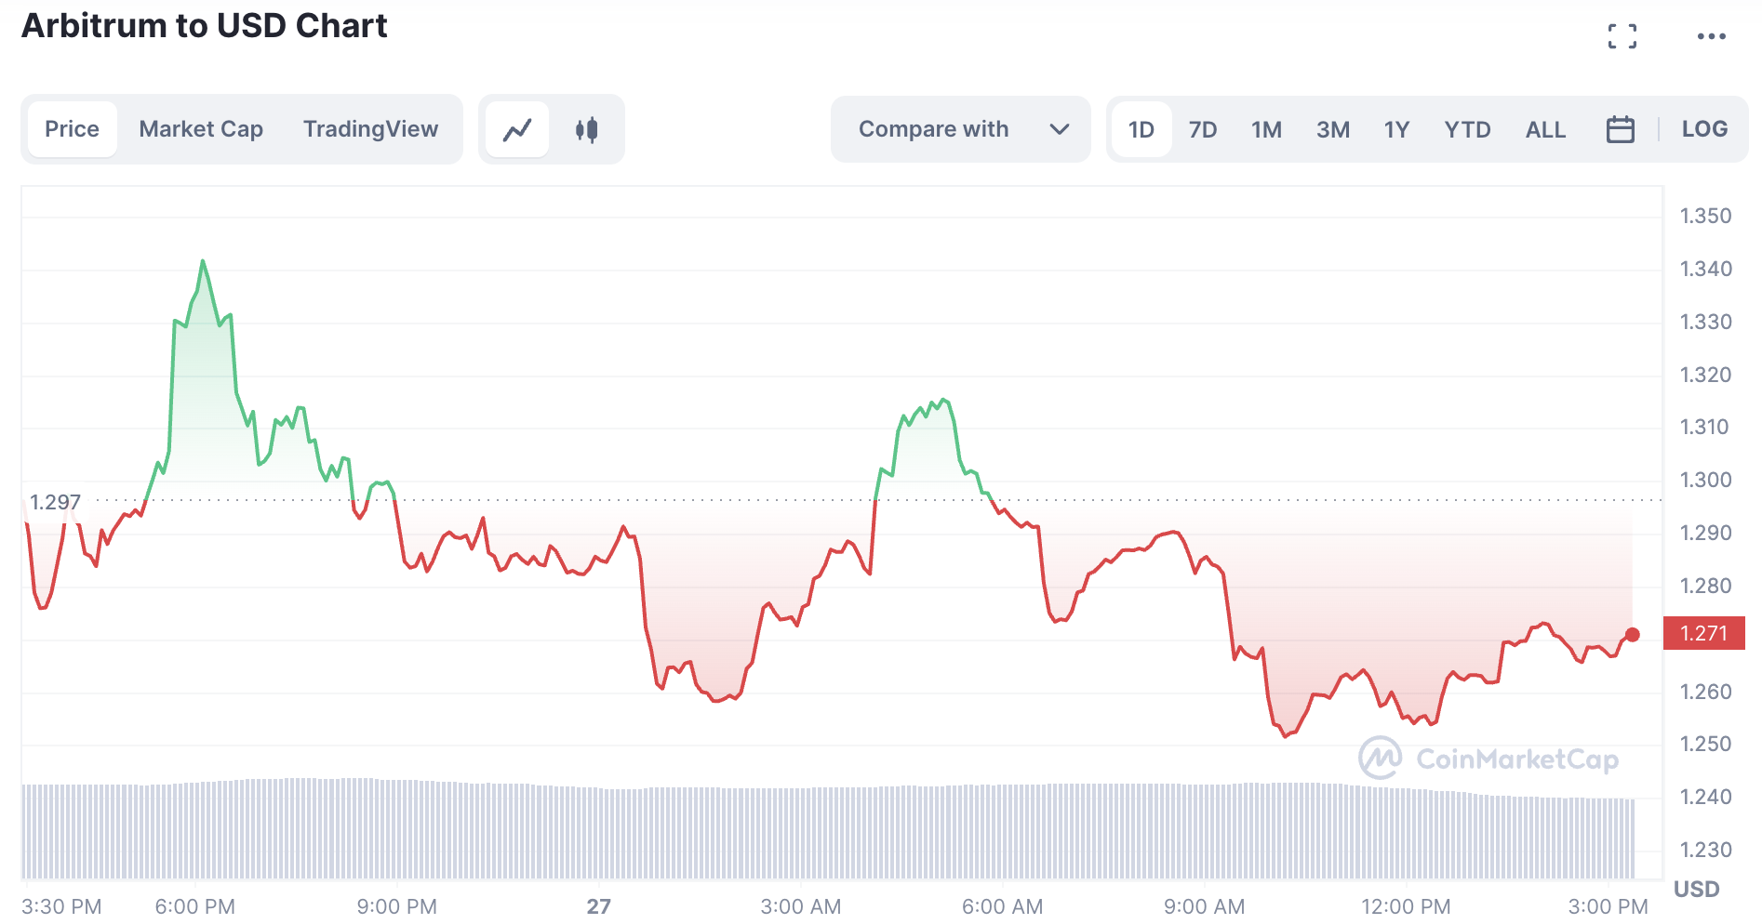Switch to the TradingView tab
This screenshot has height=924, width=1762.
pyautogui.click(x=370, y=129)
